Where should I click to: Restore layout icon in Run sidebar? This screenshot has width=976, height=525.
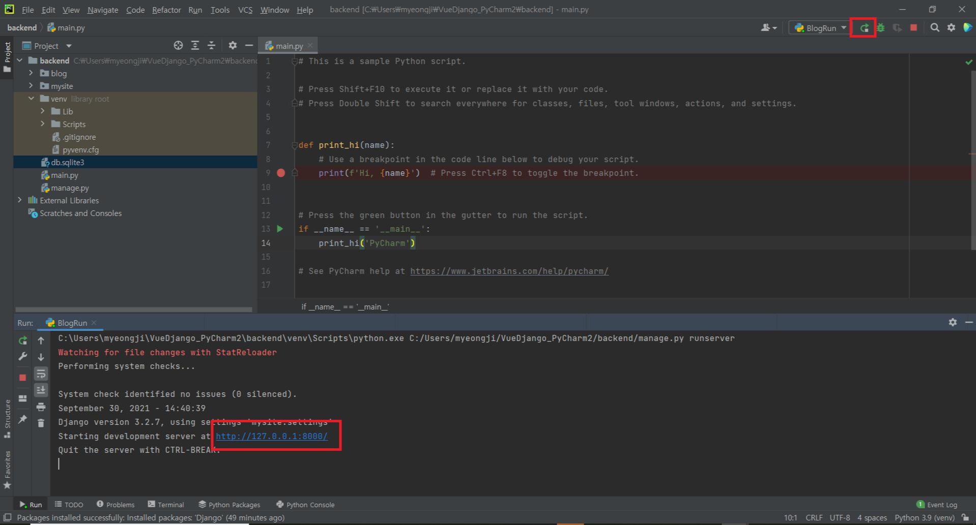click(x=23, y=398)
